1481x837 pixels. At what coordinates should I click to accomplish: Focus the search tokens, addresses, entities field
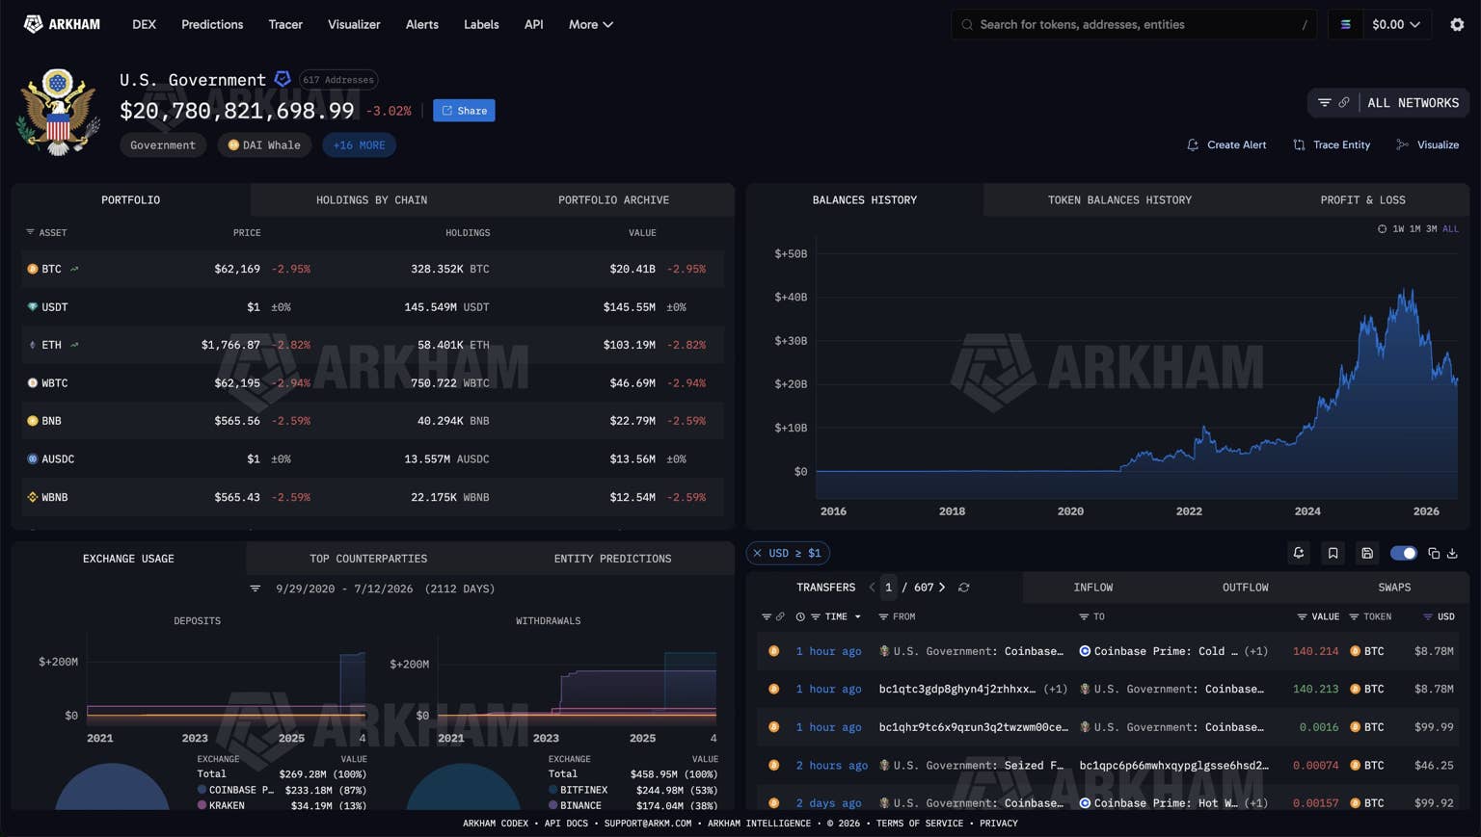1133,25
